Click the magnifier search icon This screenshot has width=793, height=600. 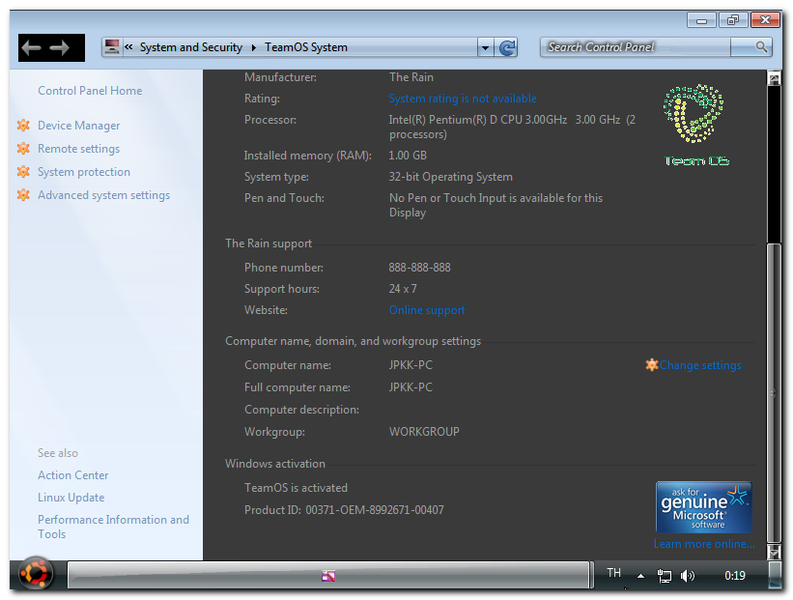pos(760,47)
